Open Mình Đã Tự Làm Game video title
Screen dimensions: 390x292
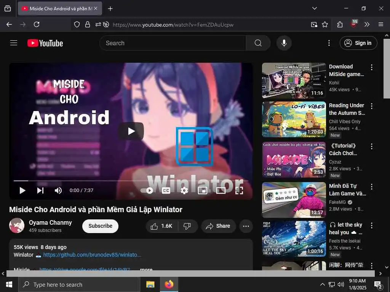(x=347, y=189)
